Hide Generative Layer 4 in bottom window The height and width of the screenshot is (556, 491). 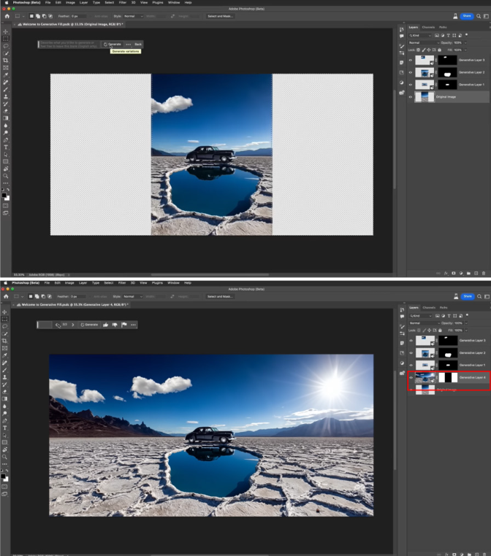(411, 378)
